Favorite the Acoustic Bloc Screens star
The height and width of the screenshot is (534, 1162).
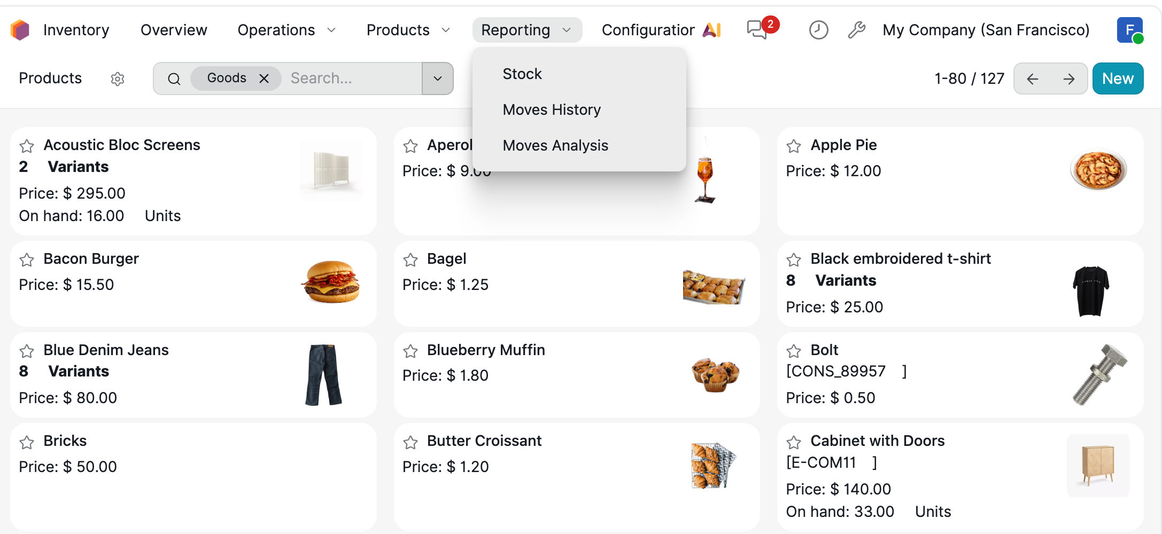click(27, 146)
